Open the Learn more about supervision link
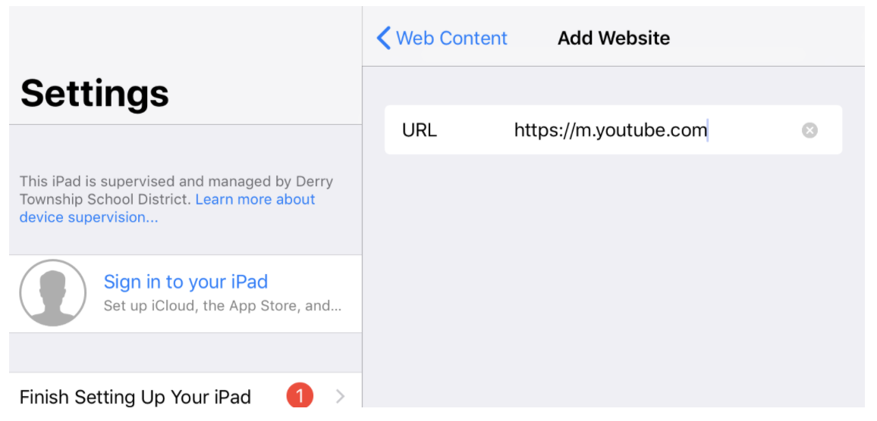The image size is (877, 421). pyautogui.click(x=255, y=199)
